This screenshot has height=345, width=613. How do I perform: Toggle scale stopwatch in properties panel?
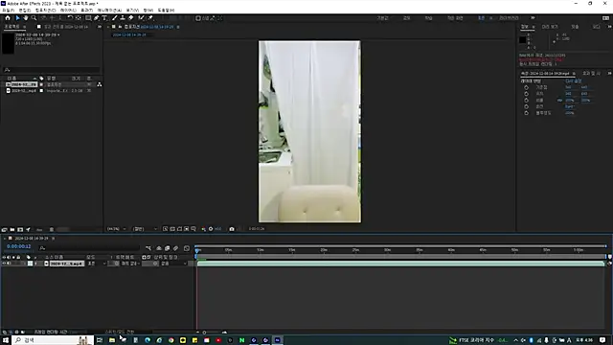526,100
